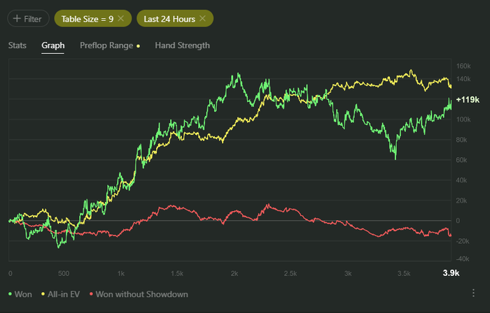
Task: Click the plus icon on Filter button
Action: 17,18
